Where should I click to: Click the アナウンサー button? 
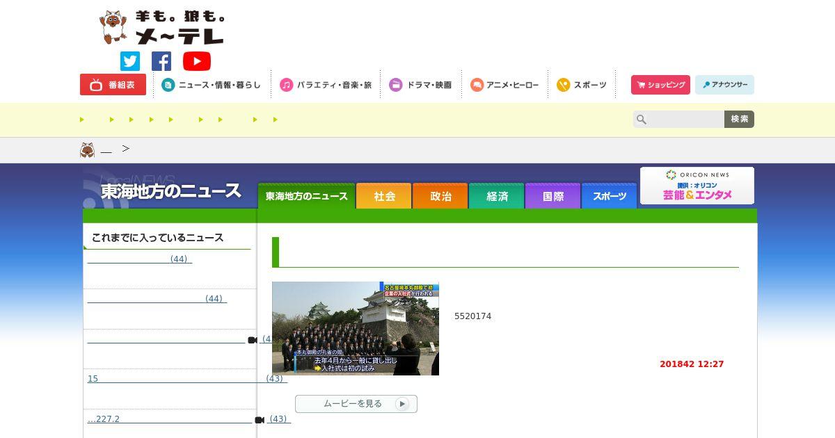[724, 85]
